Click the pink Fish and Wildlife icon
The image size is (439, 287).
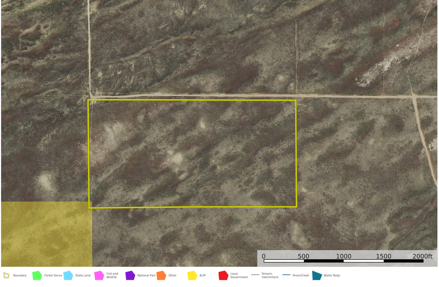point(99,275)
